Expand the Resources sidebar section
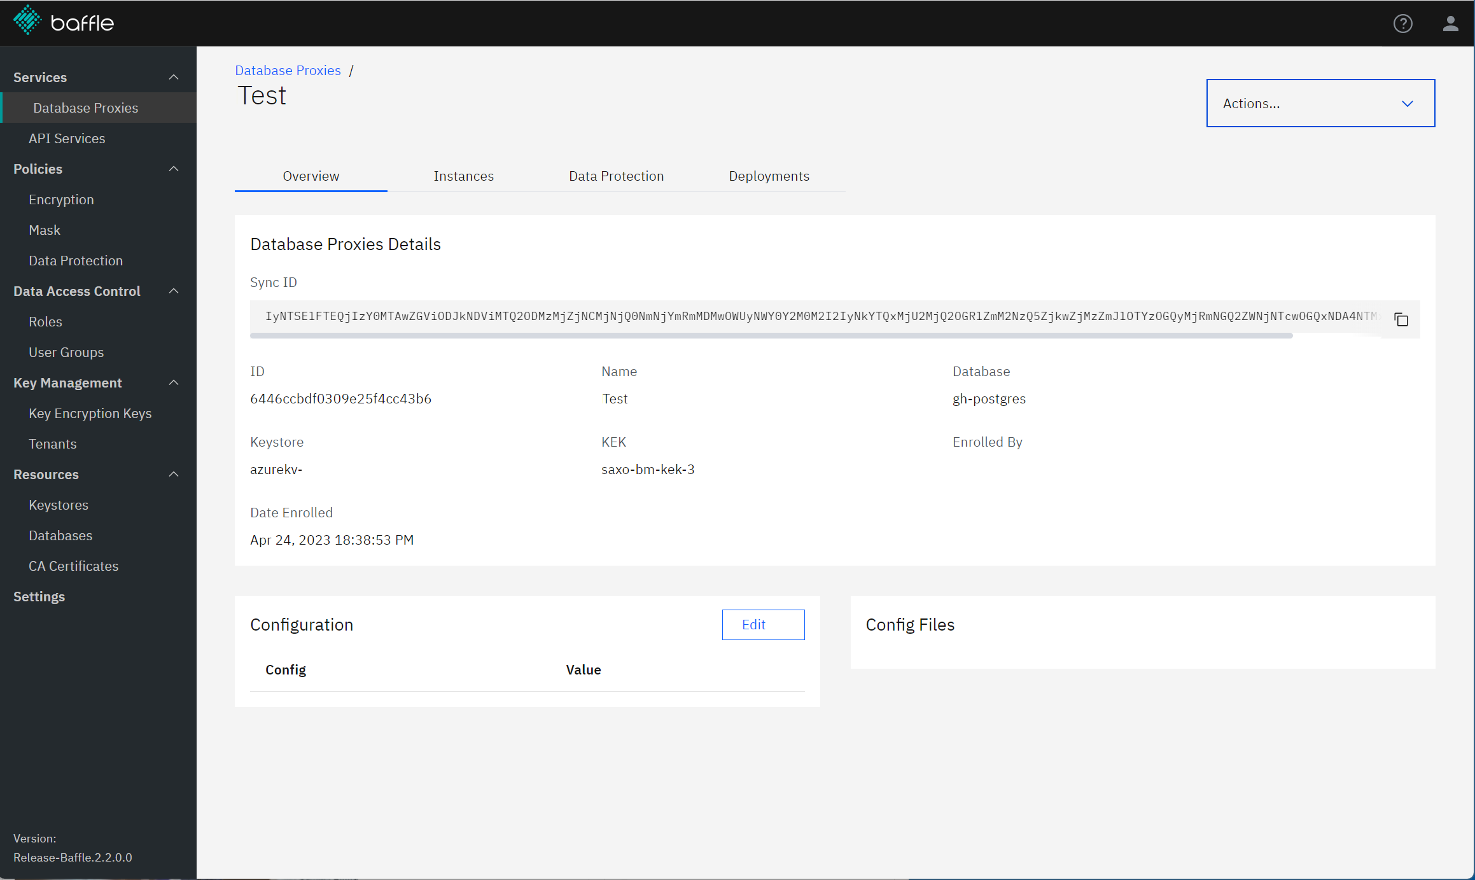This screenshot has width=1475, height=880. click(94, 473)
